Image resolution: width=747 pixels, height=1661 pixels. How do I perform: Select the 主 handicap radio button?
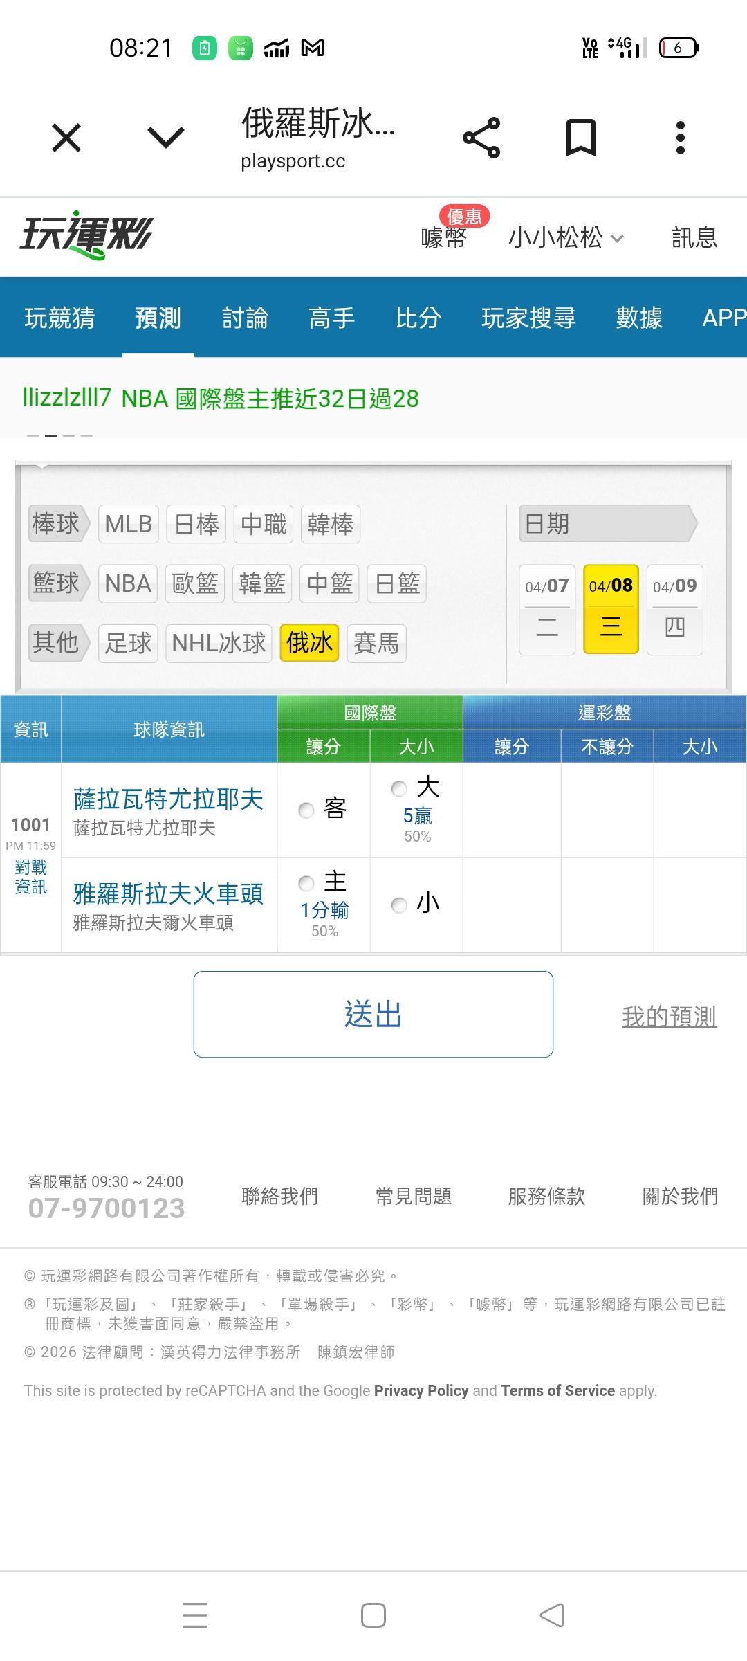[x=306, y=883]
